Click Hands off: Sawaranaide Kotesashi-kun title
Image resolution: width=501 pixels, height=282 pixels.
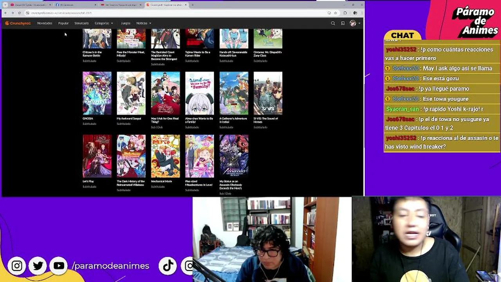pos(233,54)
